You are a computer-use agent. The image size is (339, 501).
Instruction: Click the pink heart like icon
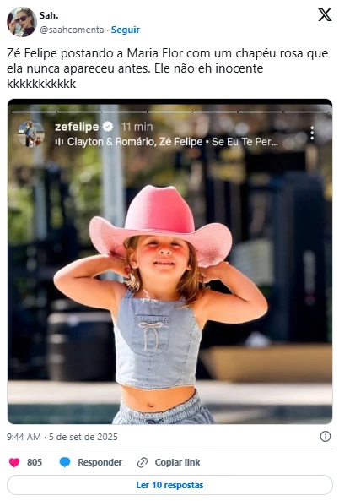coord(14,462)
